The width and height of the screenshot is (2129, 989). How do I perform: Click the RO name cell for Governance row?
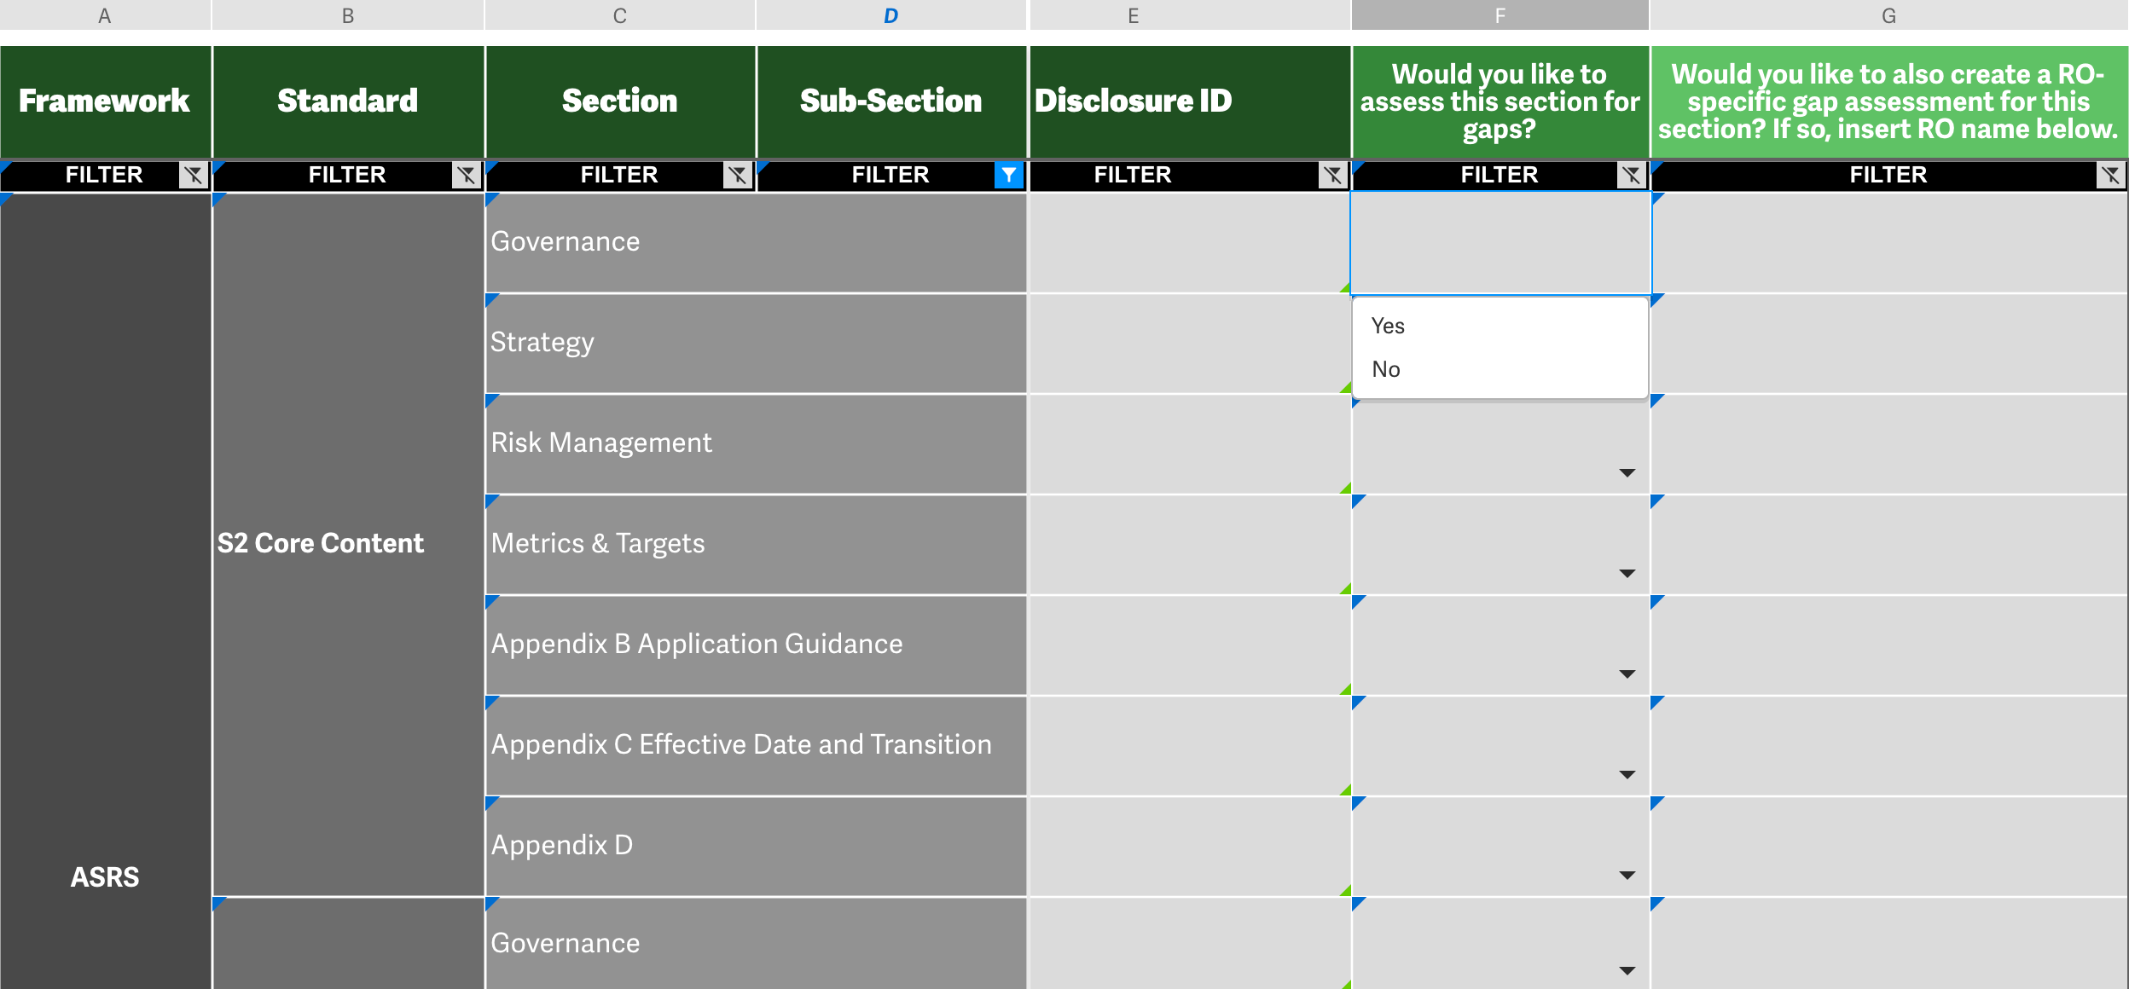[x=1889, y=242]
